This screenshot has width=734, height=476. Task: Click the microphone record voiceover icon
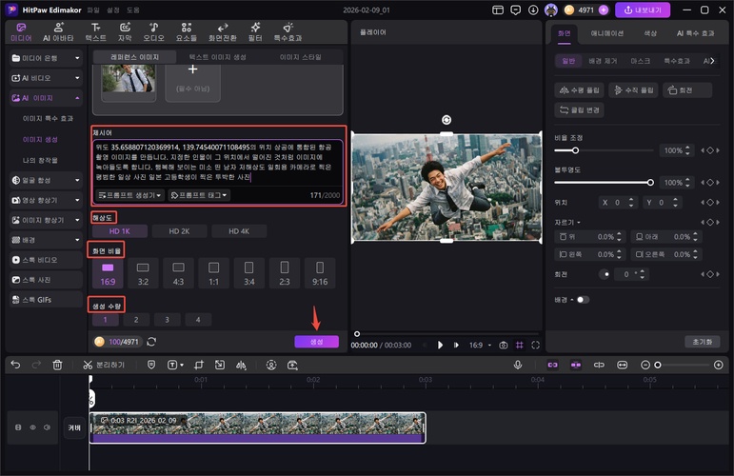point(518,365)
